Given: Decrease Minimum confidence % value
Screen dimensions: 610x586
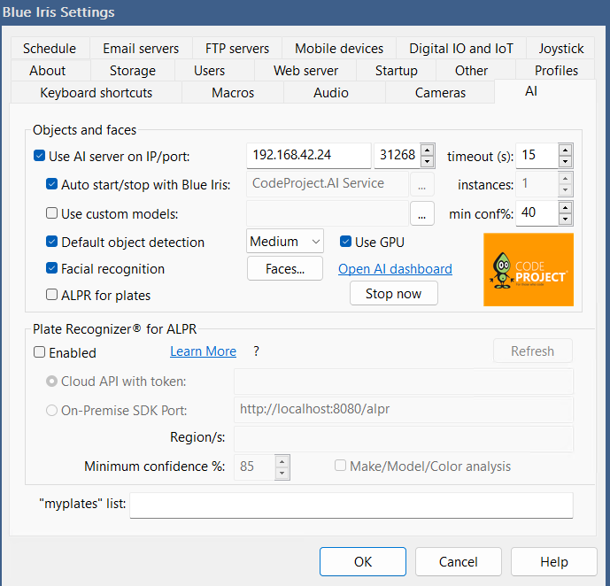Looking at the screenshot, I should tap(282, 474).
